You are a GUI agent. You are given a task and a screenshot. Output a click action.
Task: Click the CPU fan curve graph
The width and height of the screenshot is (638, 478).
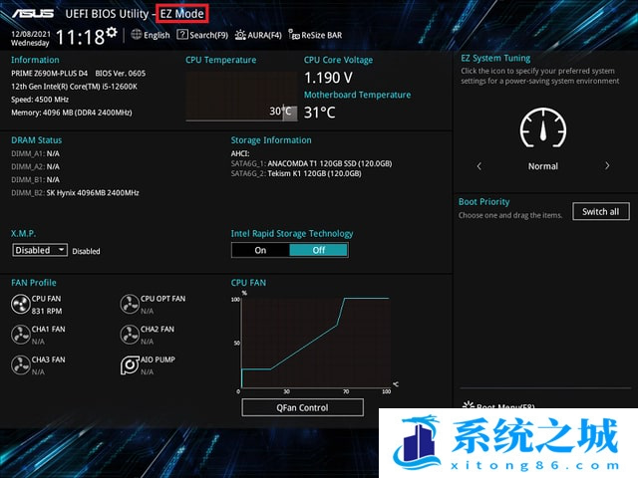point(315,343)
